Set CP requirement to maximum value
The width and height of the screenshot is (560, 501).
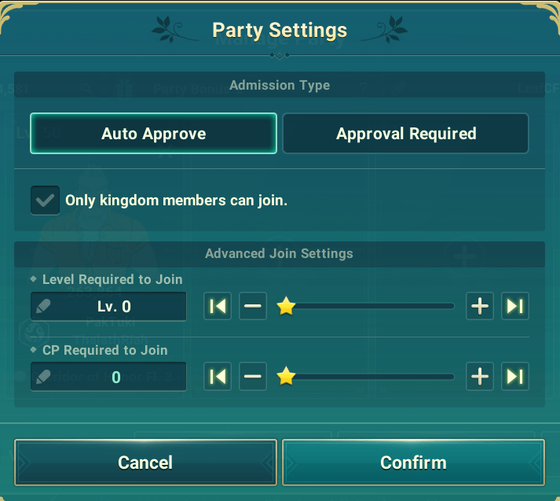515,376
